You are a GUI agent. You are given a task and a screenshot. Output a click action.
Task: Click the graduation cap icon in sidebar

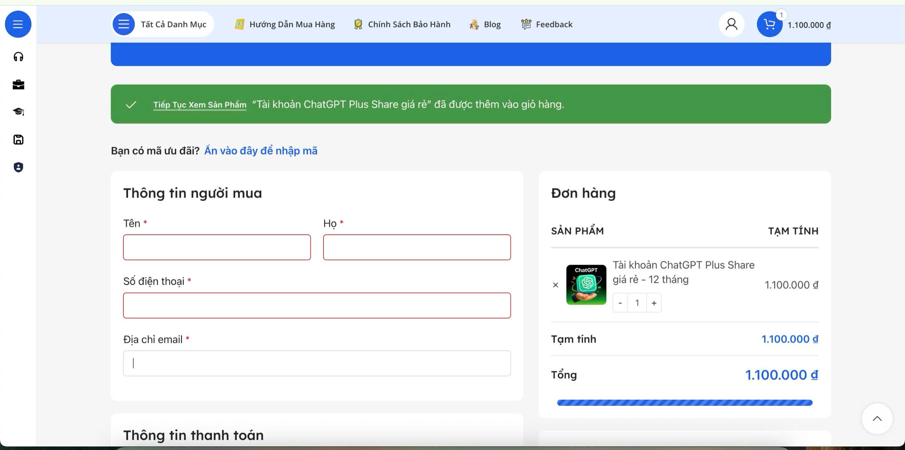(x=18, y=112)
